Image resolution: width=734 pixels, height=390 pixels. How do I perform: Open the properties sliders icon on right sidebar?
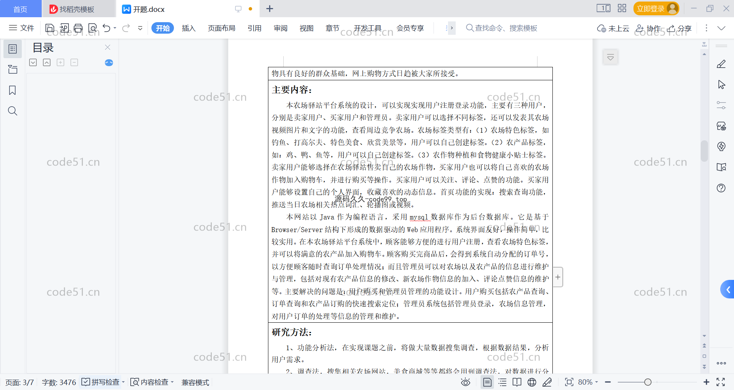pos(721,105)
